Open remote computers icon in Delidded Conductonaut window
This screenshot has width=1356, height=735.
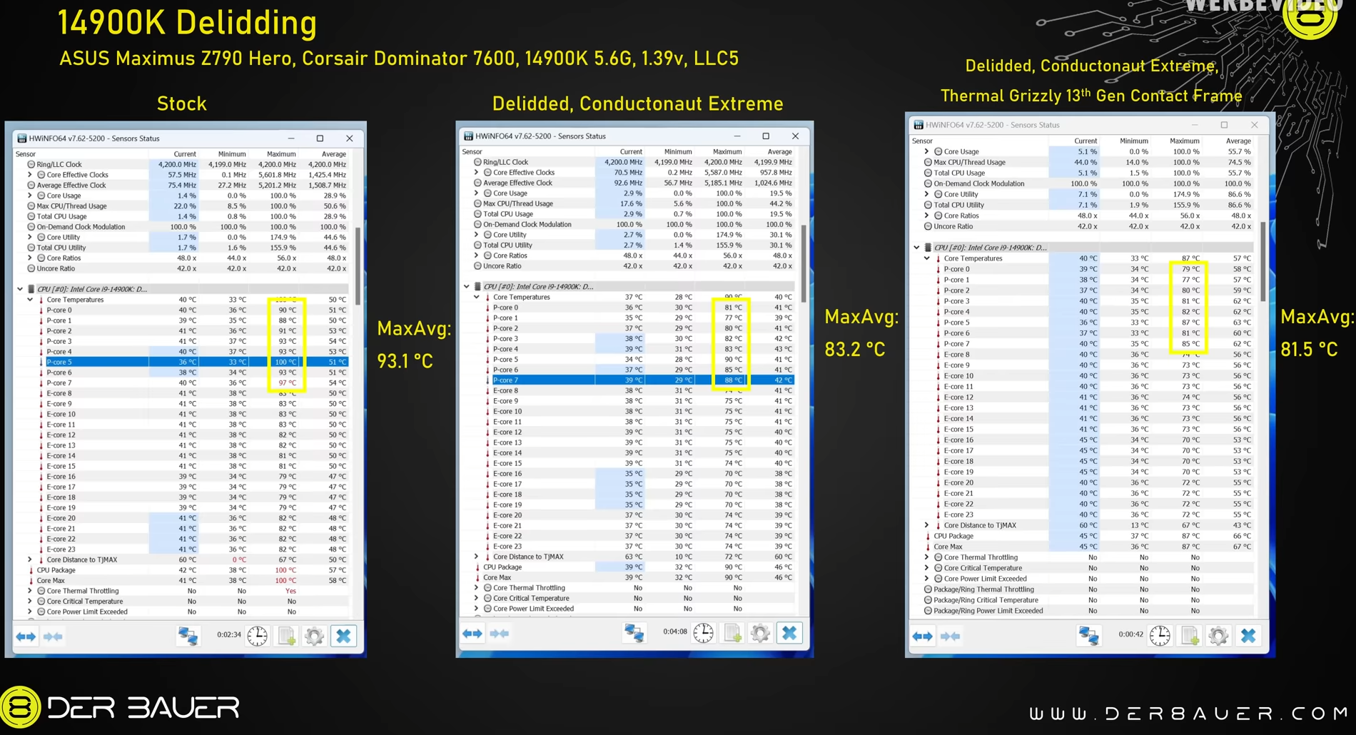point(634,633)
